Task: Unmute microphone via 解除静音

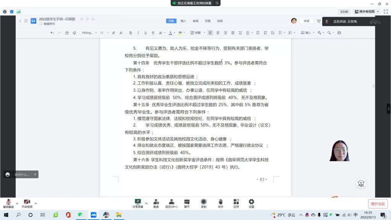Action: tap(8, 203)
